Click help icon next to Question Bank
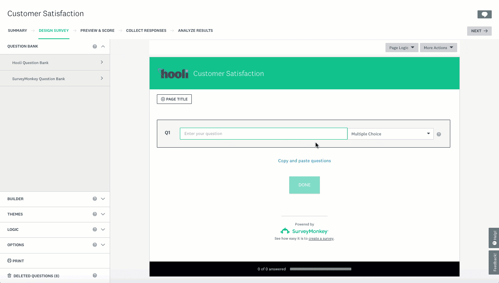Viewport: 499px width, 283px height. [95, 46]
